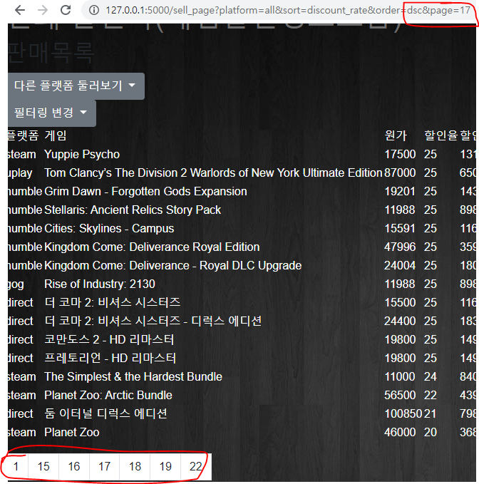Click gog platform cell
Viewport: 479px width, 484px height.
(16, 284)
